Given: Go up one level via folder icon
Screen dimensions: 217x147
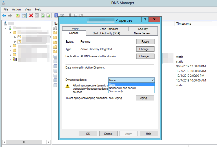Looking at the screenshot, I should [17, 16].
